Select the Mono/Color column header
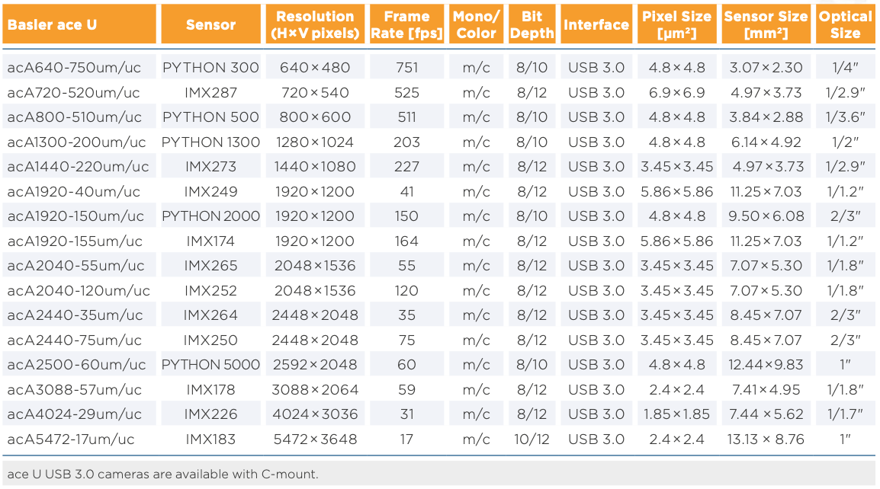 (x=477, y=25)
